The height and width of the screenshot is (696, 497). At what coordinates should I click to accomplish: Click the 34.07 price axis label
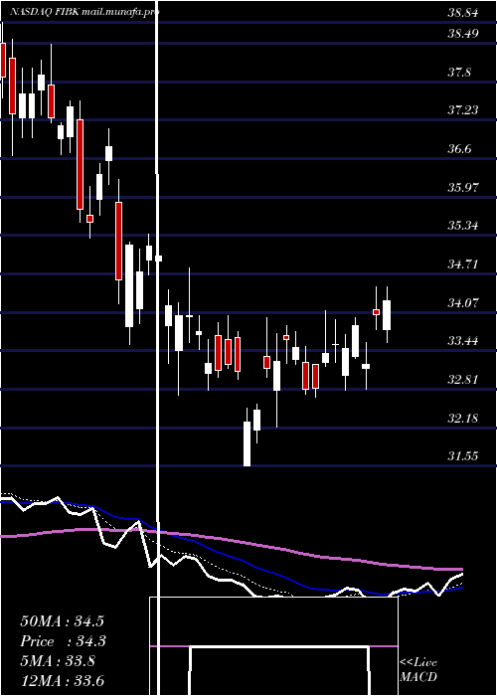(463, 302)
